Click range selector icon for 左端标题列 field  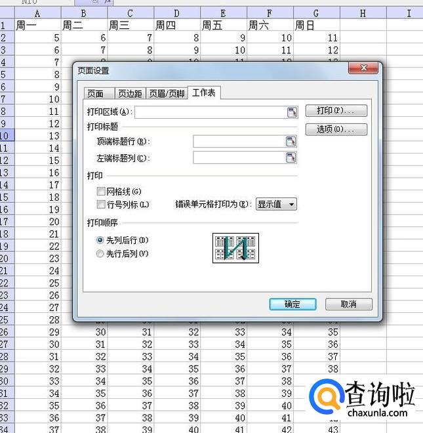291,157
